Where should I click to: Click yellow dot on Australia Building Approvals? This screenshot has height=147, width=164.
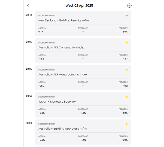(127, 124)
